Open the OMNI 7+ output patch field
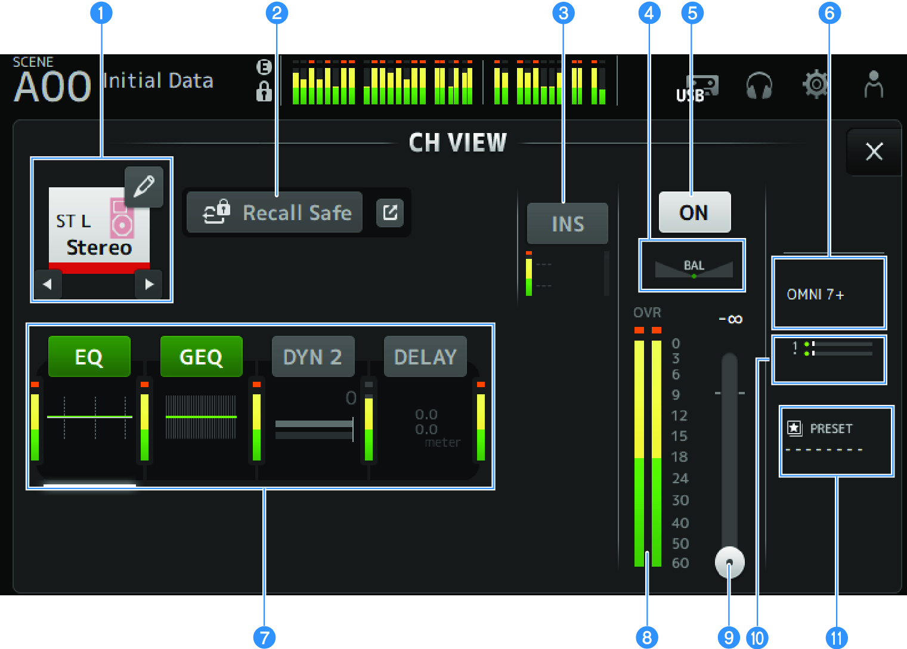Image resolution: width=907 pixels, height=649 pixels. (828, 293)
